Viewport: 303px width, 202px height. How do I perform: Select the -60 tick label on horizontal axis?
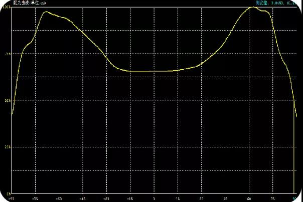[x=59, y=198]
